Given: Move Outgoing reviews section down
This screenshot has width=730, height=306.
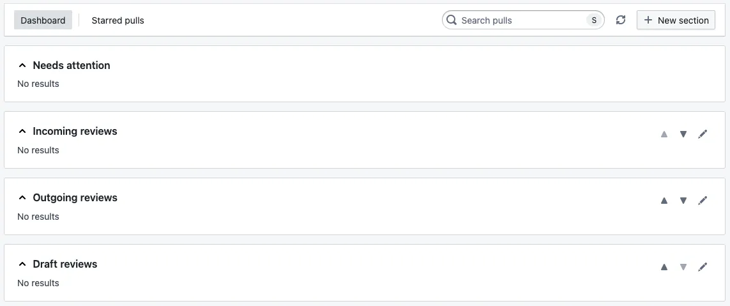Looking at the screenshot, I should tap(683, 201).
